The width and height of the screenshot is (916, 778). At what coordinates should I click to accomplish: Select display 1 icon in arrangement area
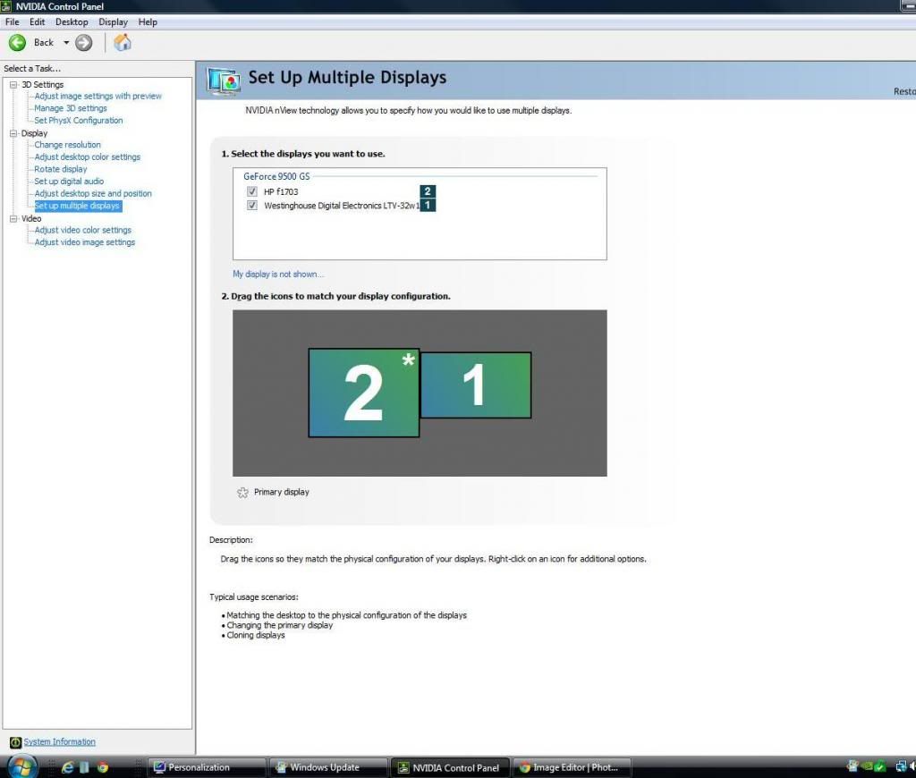[476, 385]
